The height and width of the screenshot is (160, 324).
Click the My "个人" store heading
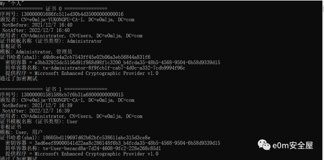[12, 3]
